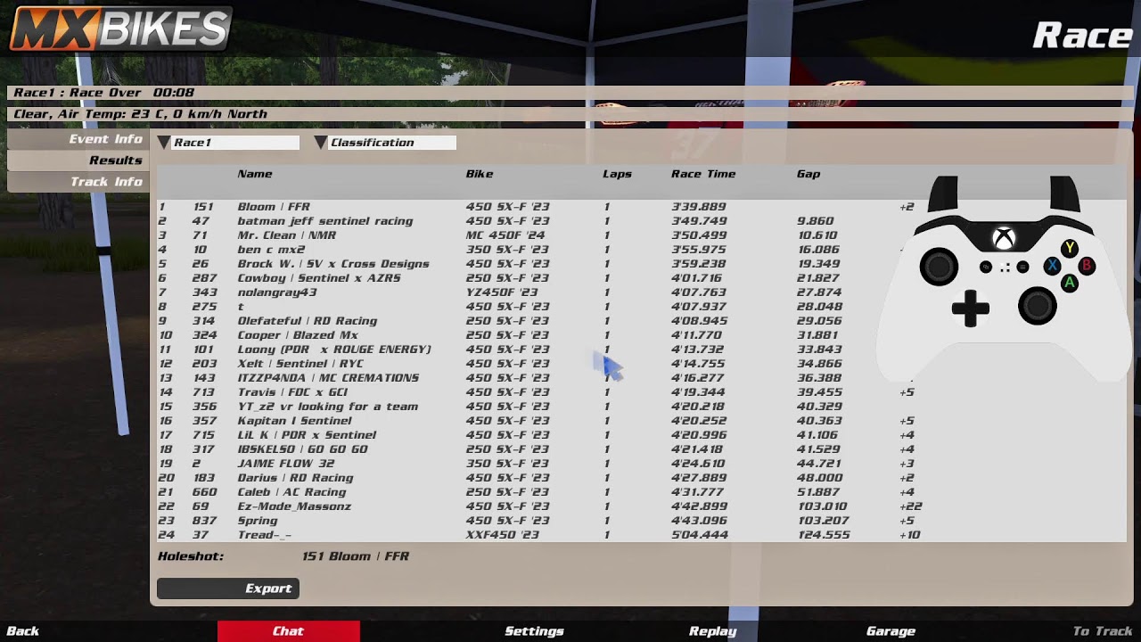Image resolution: width=1141 pixels, height=642 pixels.
Task: Select the rider named Spring
Action: (642, 521)
